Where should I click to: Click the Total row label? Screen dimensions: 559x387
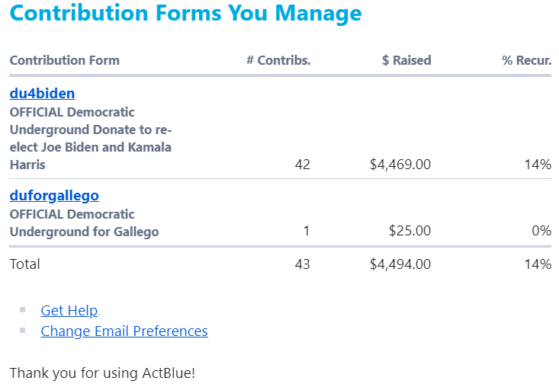25,264
